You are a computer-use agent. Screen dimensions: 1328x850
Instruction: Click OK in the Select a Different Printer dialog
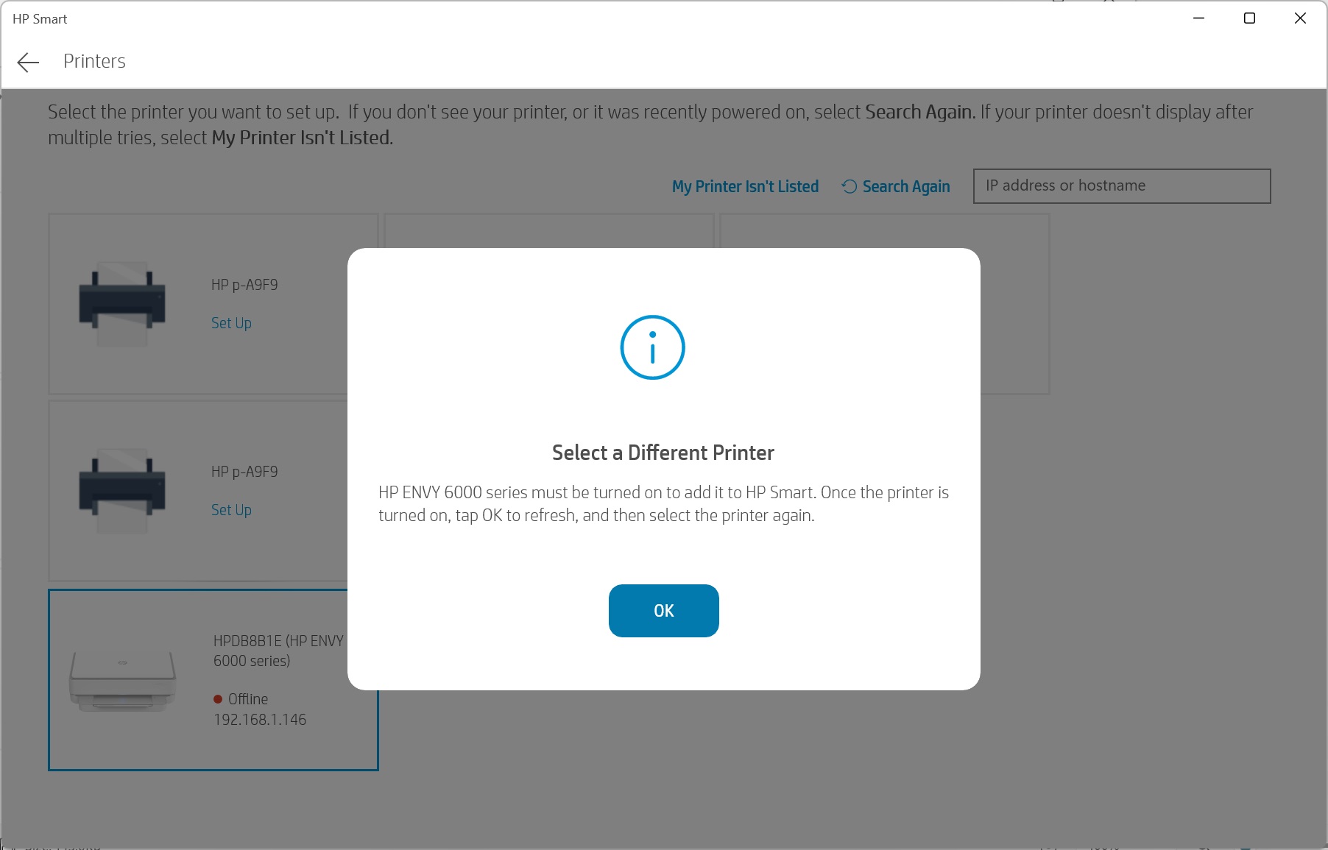tap(664, 611)
